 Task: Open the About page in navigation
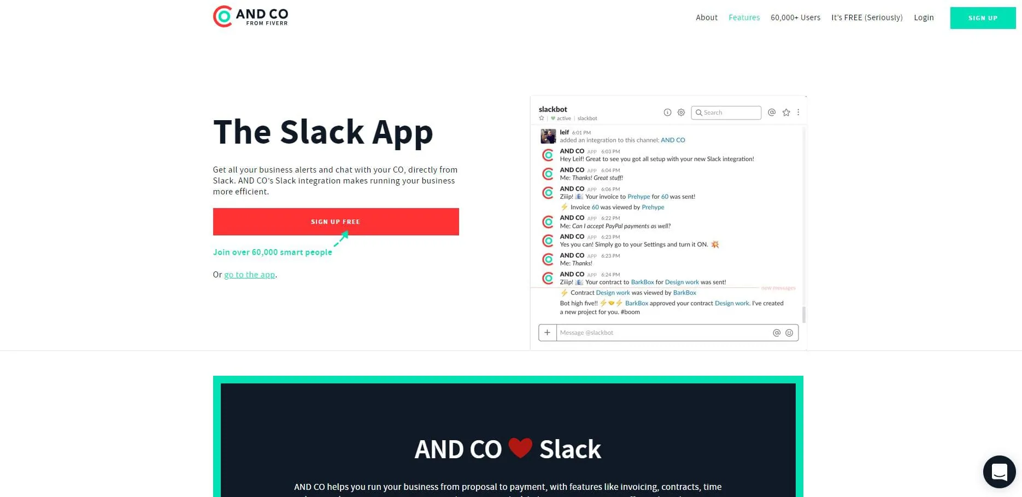pos(707,17)
